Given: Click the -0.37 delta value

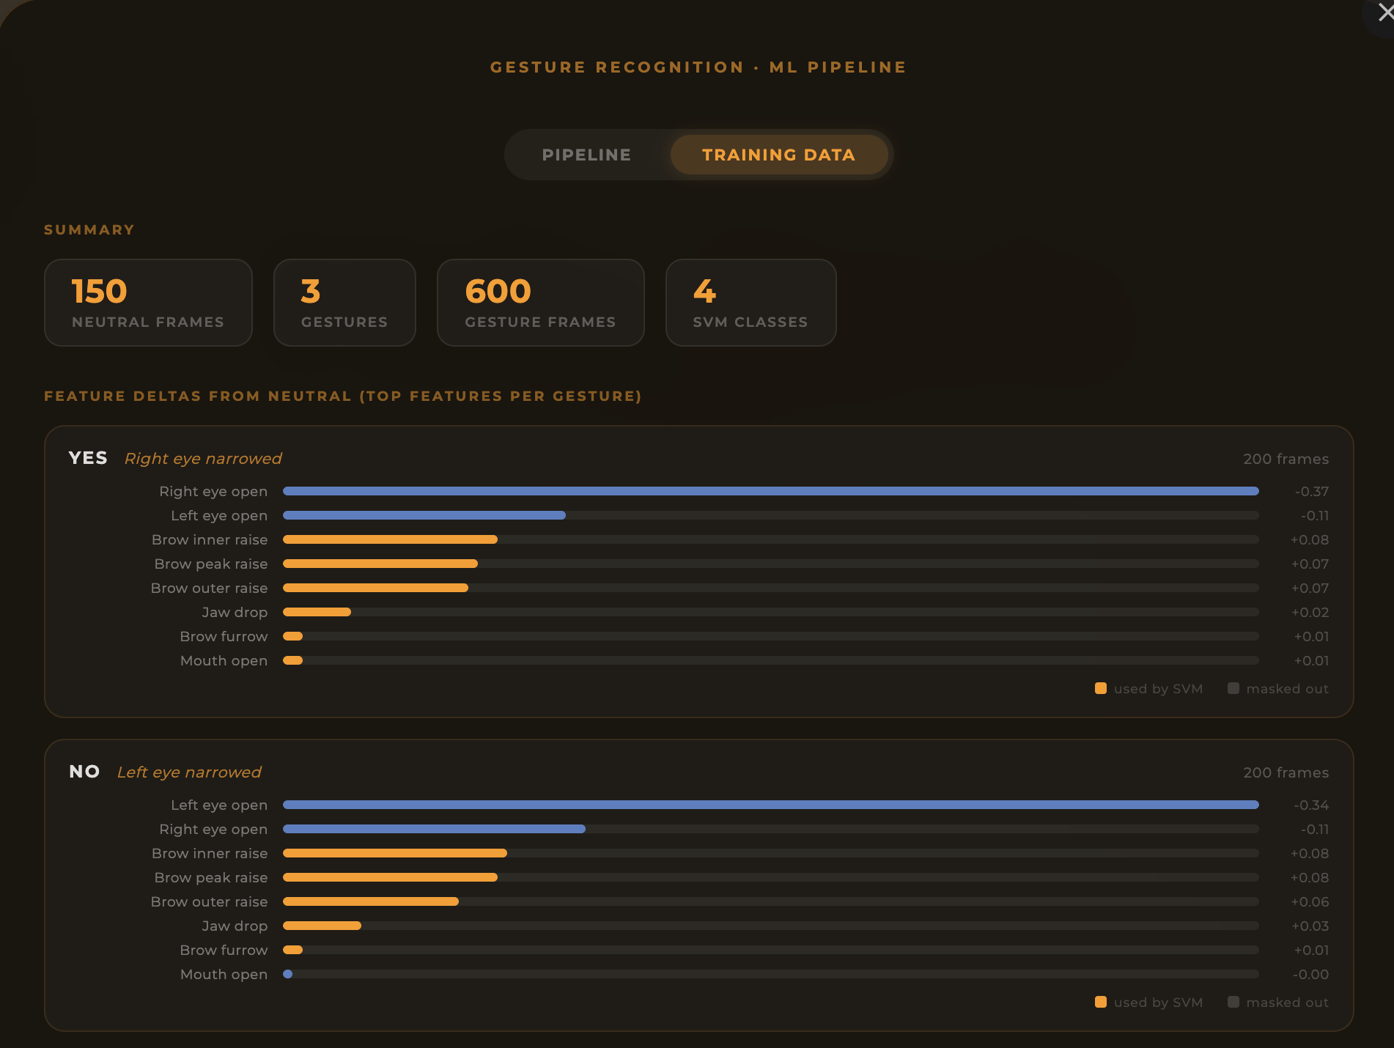Looking at the screenshot, I should point(1312,491).
